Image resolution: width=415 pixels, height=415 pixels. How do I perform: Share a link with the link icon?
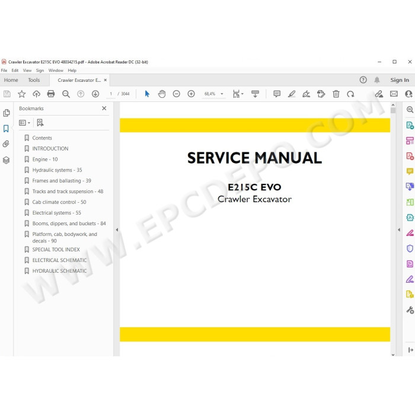pos(379,94)
